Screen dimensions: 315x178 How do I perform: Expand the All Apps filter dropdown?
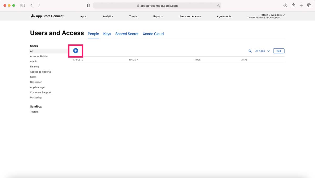coord(262,51)
